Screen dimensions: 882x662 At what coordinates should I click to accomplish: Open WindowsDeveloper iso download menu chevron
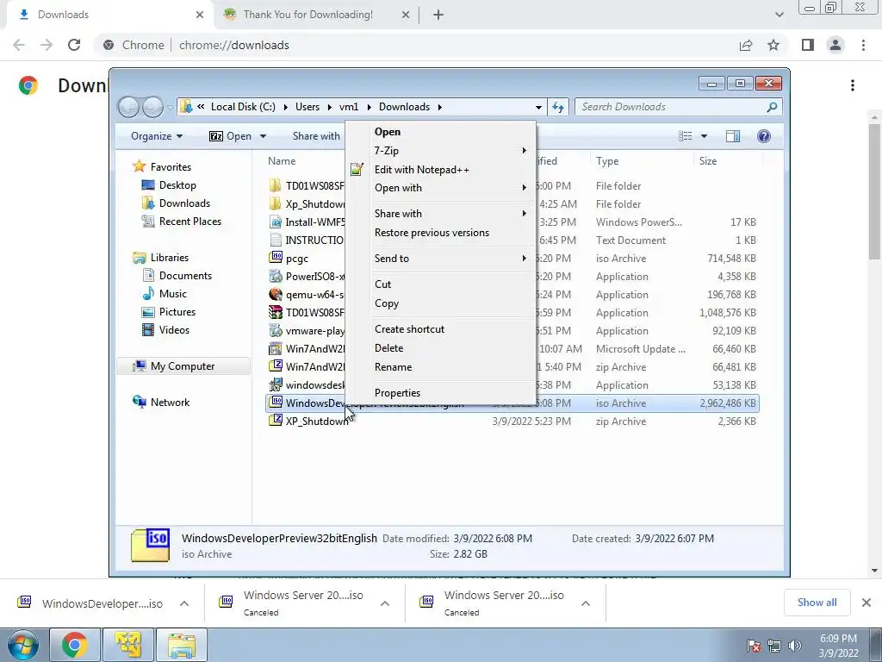(184, 603)
